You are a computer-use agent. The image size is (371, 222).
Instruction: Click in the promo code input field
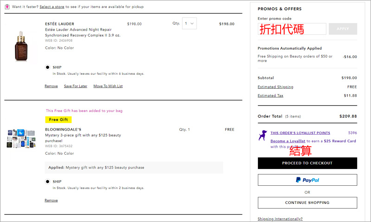tap(292, 29)
